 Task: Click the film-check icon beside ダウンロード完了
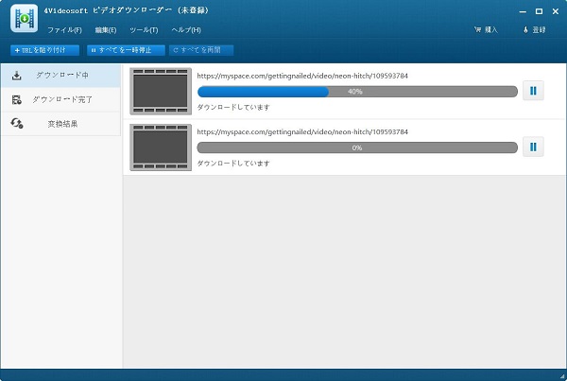pyautogui.click(x=17, y=99)
